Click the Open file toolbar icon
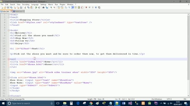Viewport: 190px width, 106px height. [x=5, y=7]
